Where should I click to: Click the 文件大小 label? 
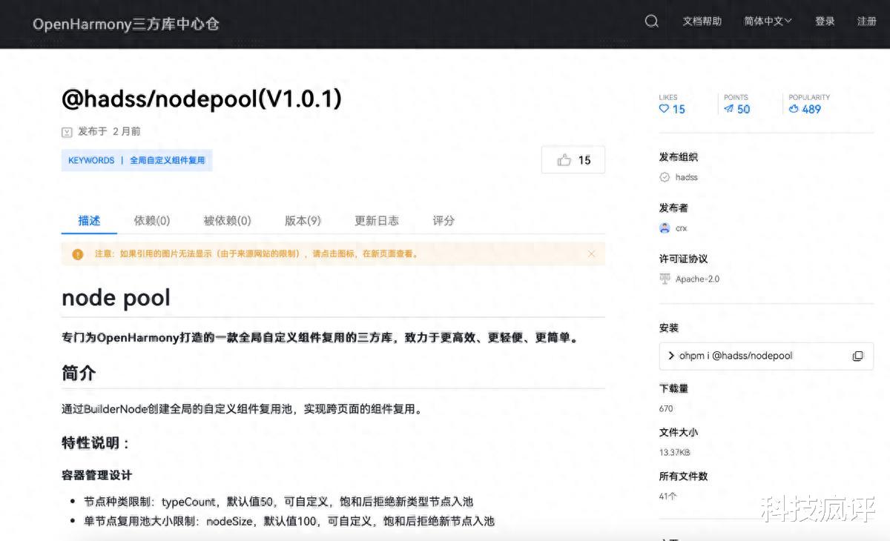pyautogui.click(x=678, y=432)
